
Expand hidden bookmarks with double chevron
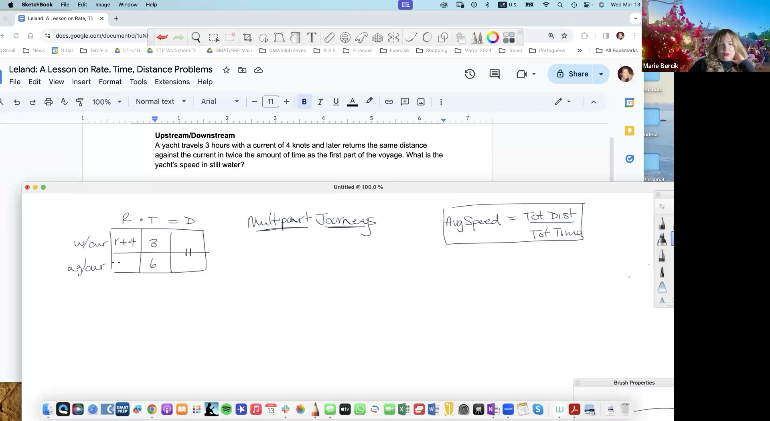pos(580,51)
